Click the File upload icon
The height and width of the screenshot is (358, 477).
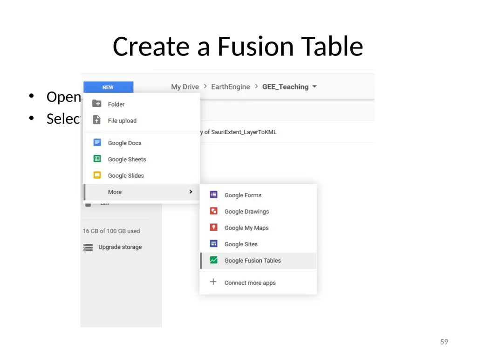[x=97, y=120]
